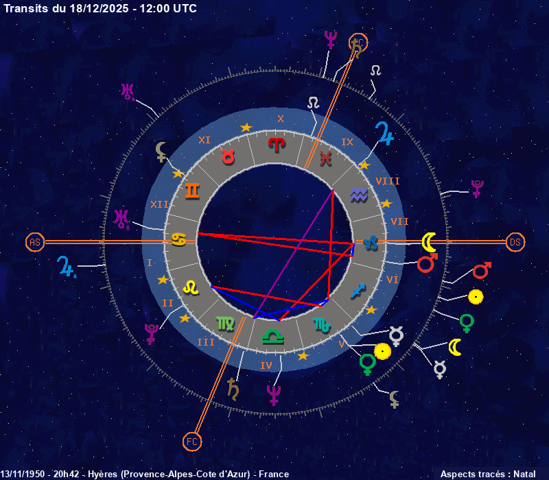Select the Scorpio glyph in the zodiac ring
Image resolution: width=549 pixels, height=480 pixels.
(322, 323)
